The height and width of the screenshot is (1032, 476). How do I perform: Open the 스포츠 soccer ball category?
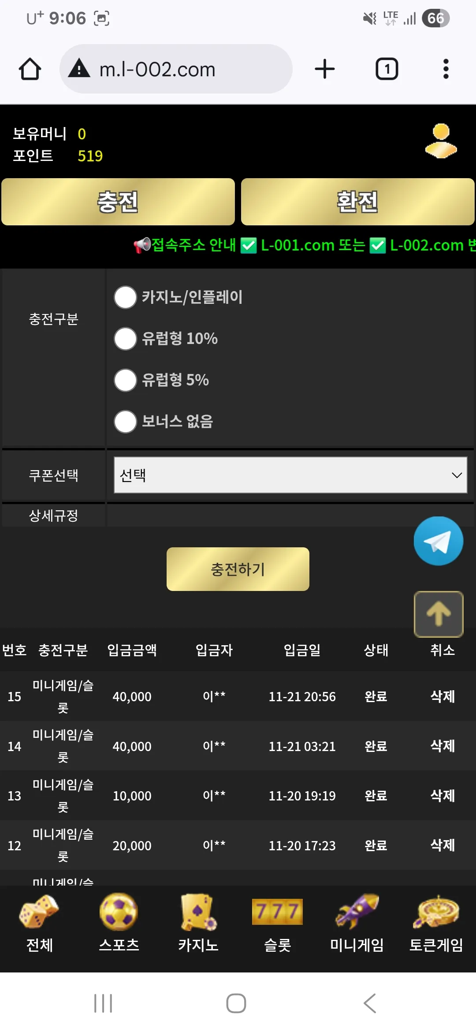click(119, 924)
